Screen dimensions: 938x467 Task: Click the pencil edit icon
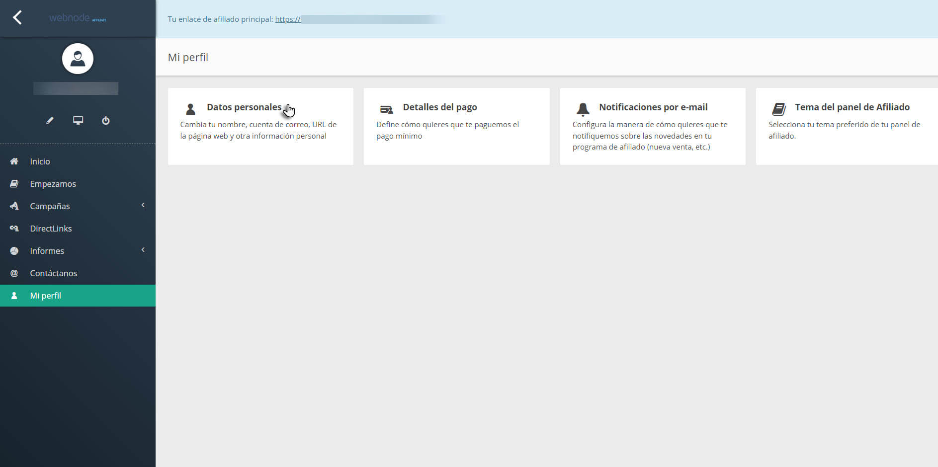(50, 120)
